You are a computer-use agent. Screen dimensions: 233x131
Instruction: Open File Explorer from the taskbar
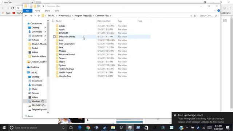[x=113, y=128]
